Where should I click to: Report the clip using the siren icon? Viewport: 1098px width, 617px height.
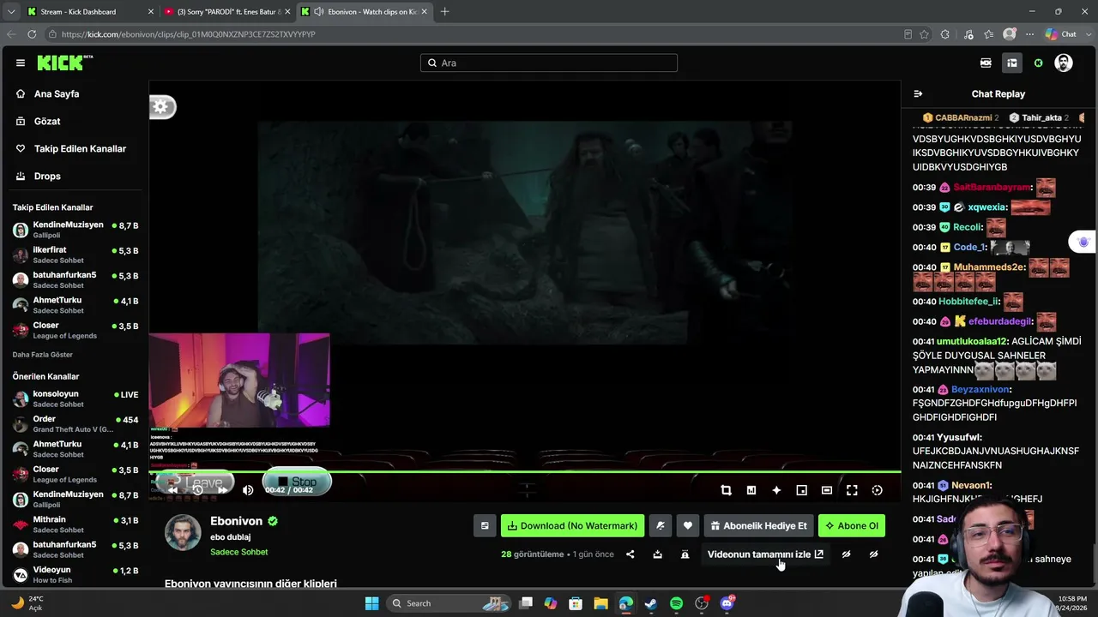685,554
